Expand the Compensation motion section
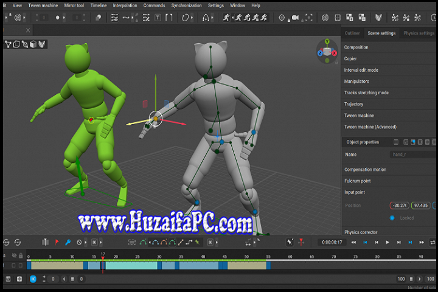 tap(388, 170)
